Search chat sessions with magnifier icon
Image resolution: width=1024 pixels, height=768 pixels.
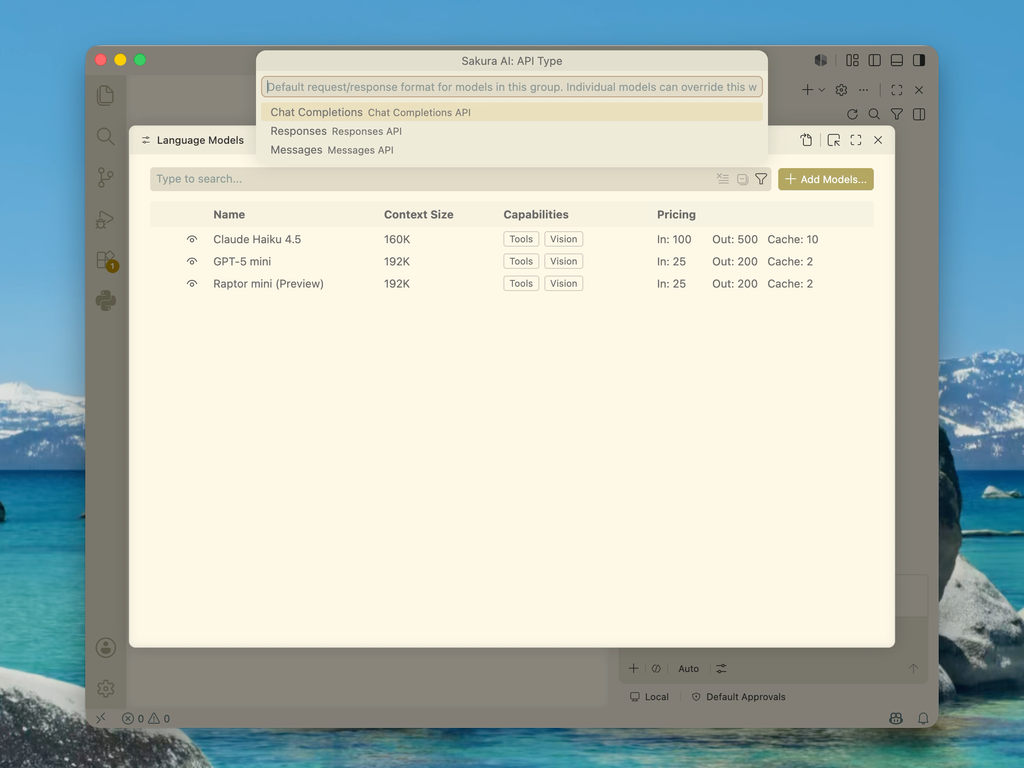874,114
